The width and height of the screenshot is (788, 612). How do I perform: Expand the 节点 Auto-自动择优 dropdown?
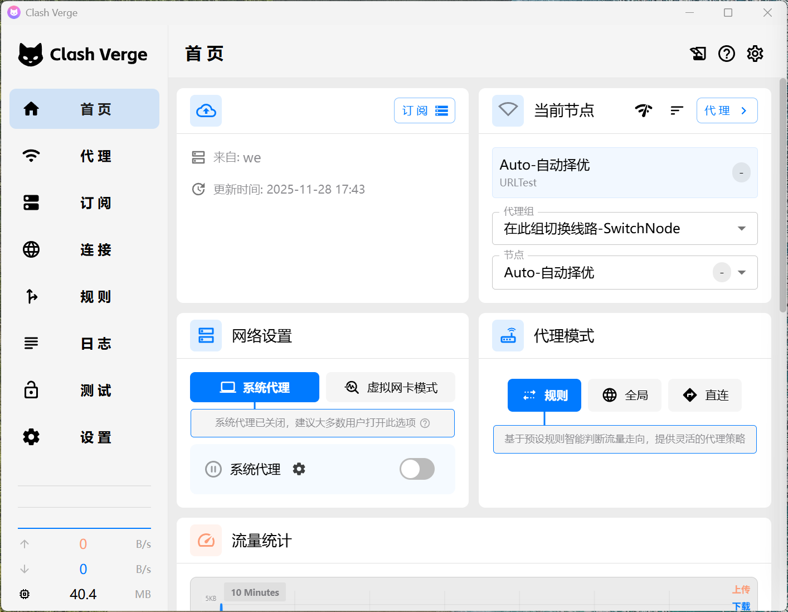click(x=625, y=272)
